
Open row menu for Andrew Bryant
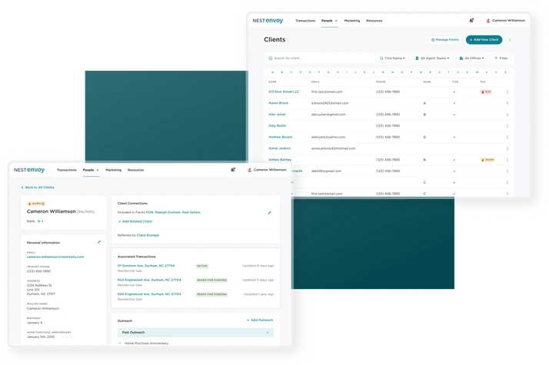pos(507,138)
